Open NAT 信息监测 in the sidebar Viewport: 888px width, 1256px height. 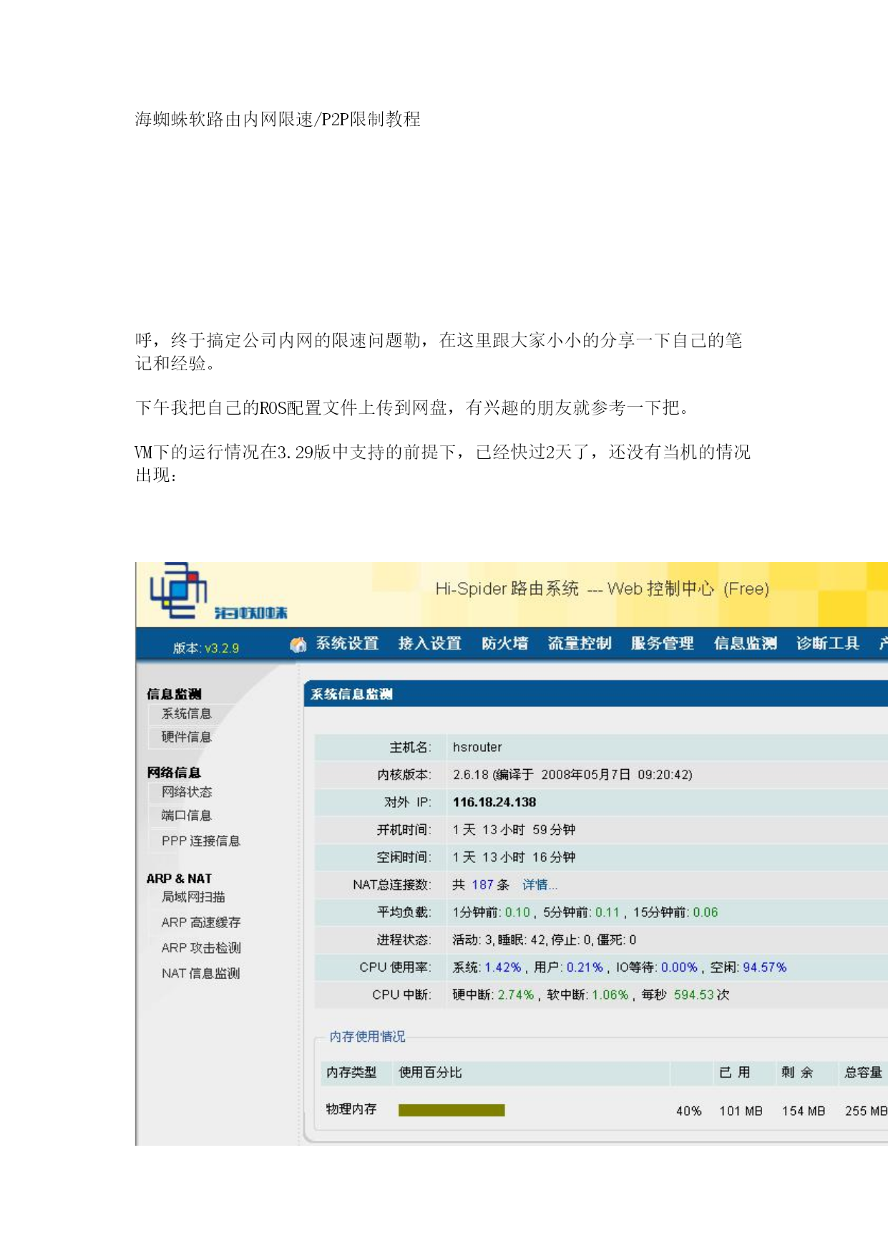[x=201, y=974]
